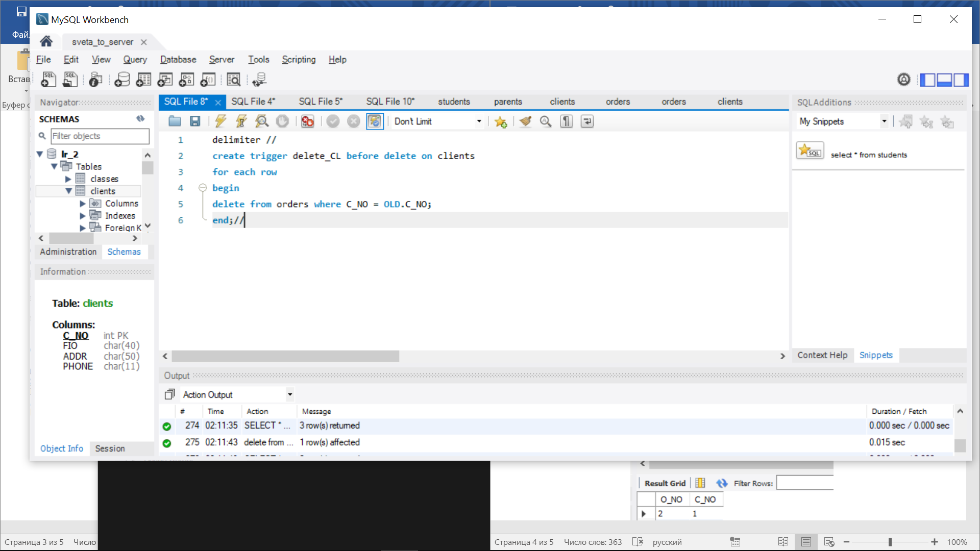This screenshot has width=980, height=551.
Task: Run EXPLAIN on current statement
Action: [x=262, y=121]
